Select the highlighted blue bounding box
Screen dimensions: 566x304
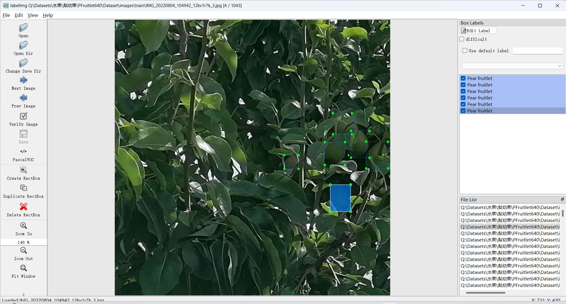pos(340,198)
